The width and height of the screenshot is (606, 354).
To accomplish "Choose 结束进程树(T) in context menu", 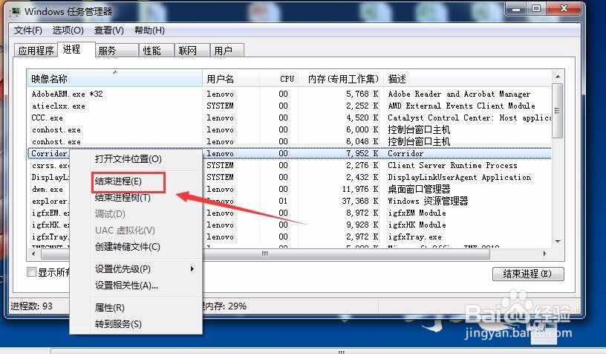I will coord(123,198).
